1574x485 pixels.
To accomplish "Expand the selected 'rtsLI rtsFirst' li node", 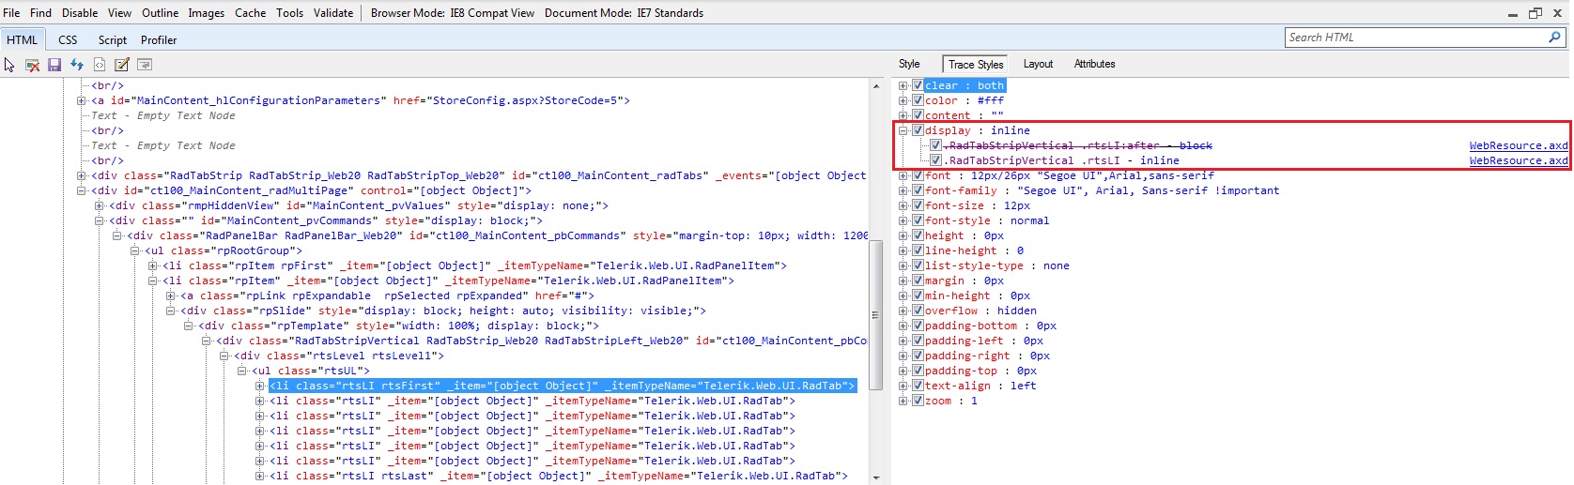I will (x=260, y=386).
